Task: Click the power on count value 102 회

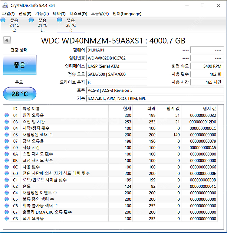Action: tap(207, 74)
